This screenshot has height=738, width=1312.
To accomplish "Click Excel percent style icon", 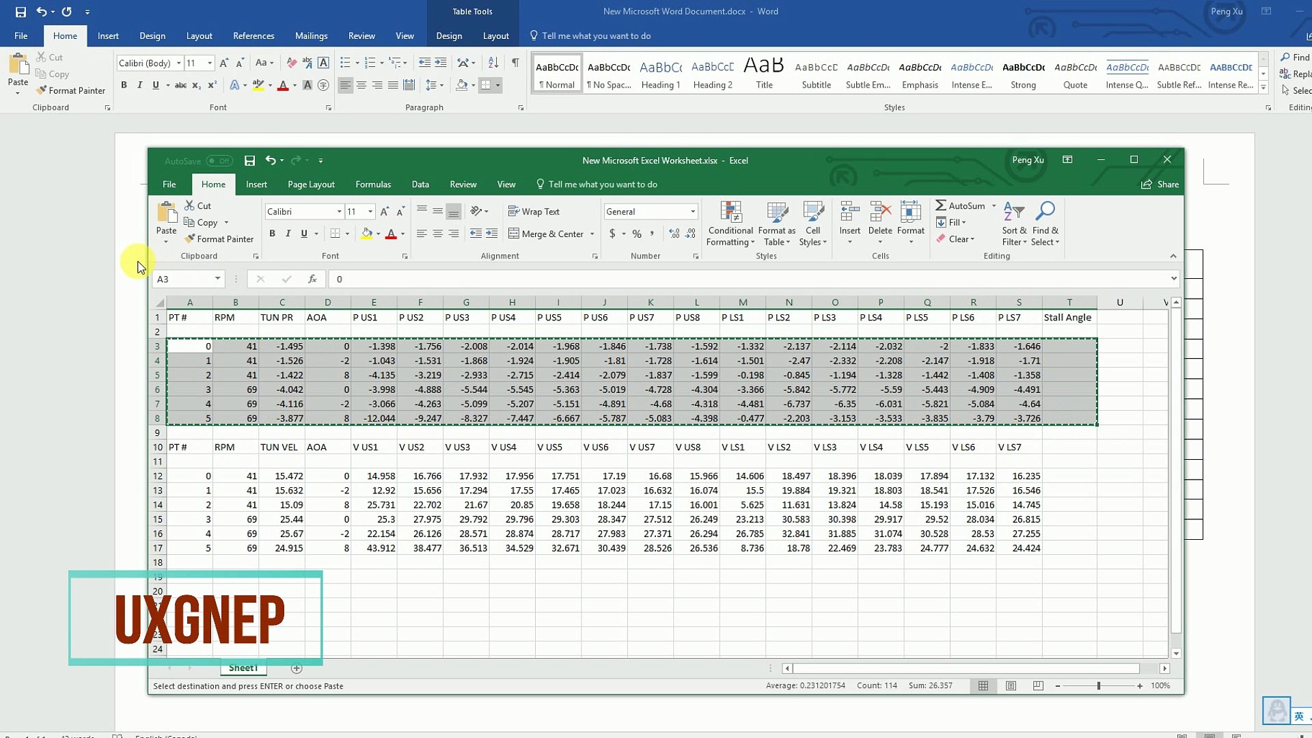I will [637, 234].
